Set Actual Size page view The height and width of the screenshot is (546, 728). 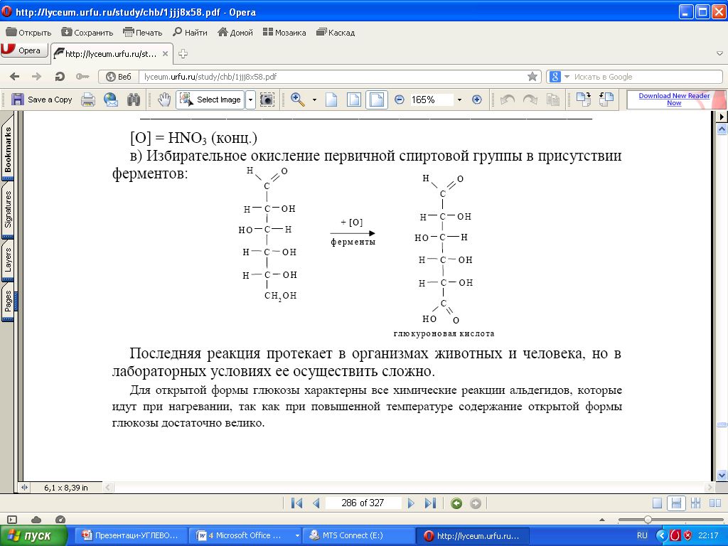pyautogui.click(x=331, y=100)
